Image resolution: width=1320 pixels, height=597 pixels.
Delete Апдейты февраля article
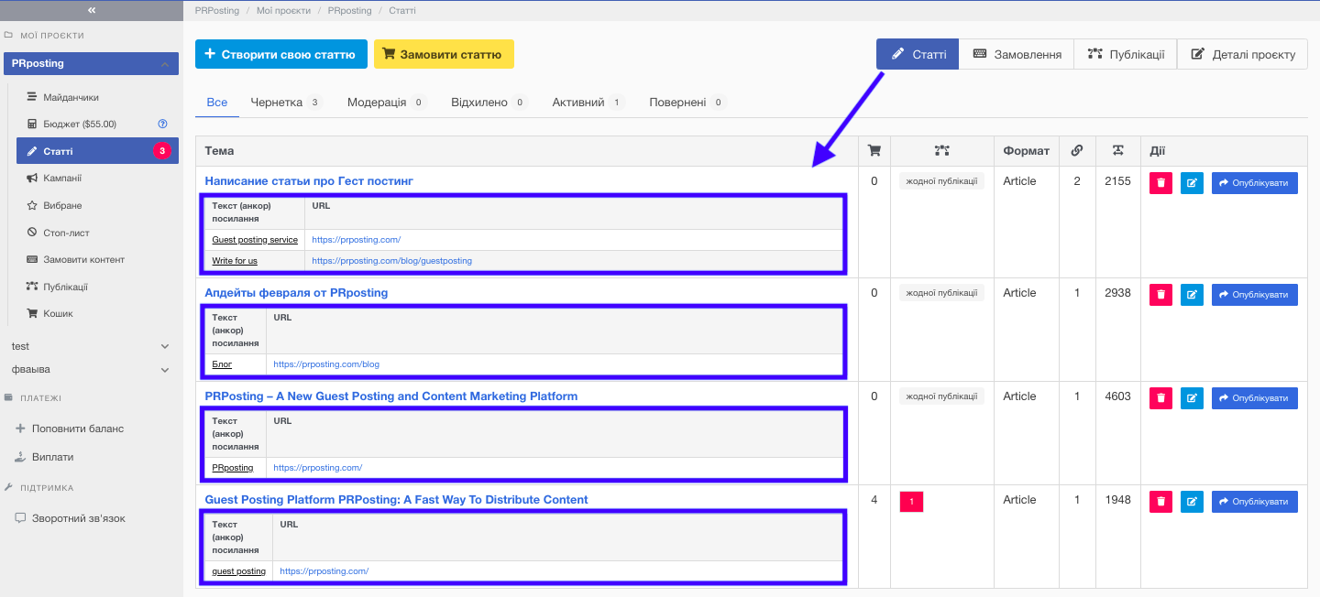pyautogui.click(x=1161, y=295)
